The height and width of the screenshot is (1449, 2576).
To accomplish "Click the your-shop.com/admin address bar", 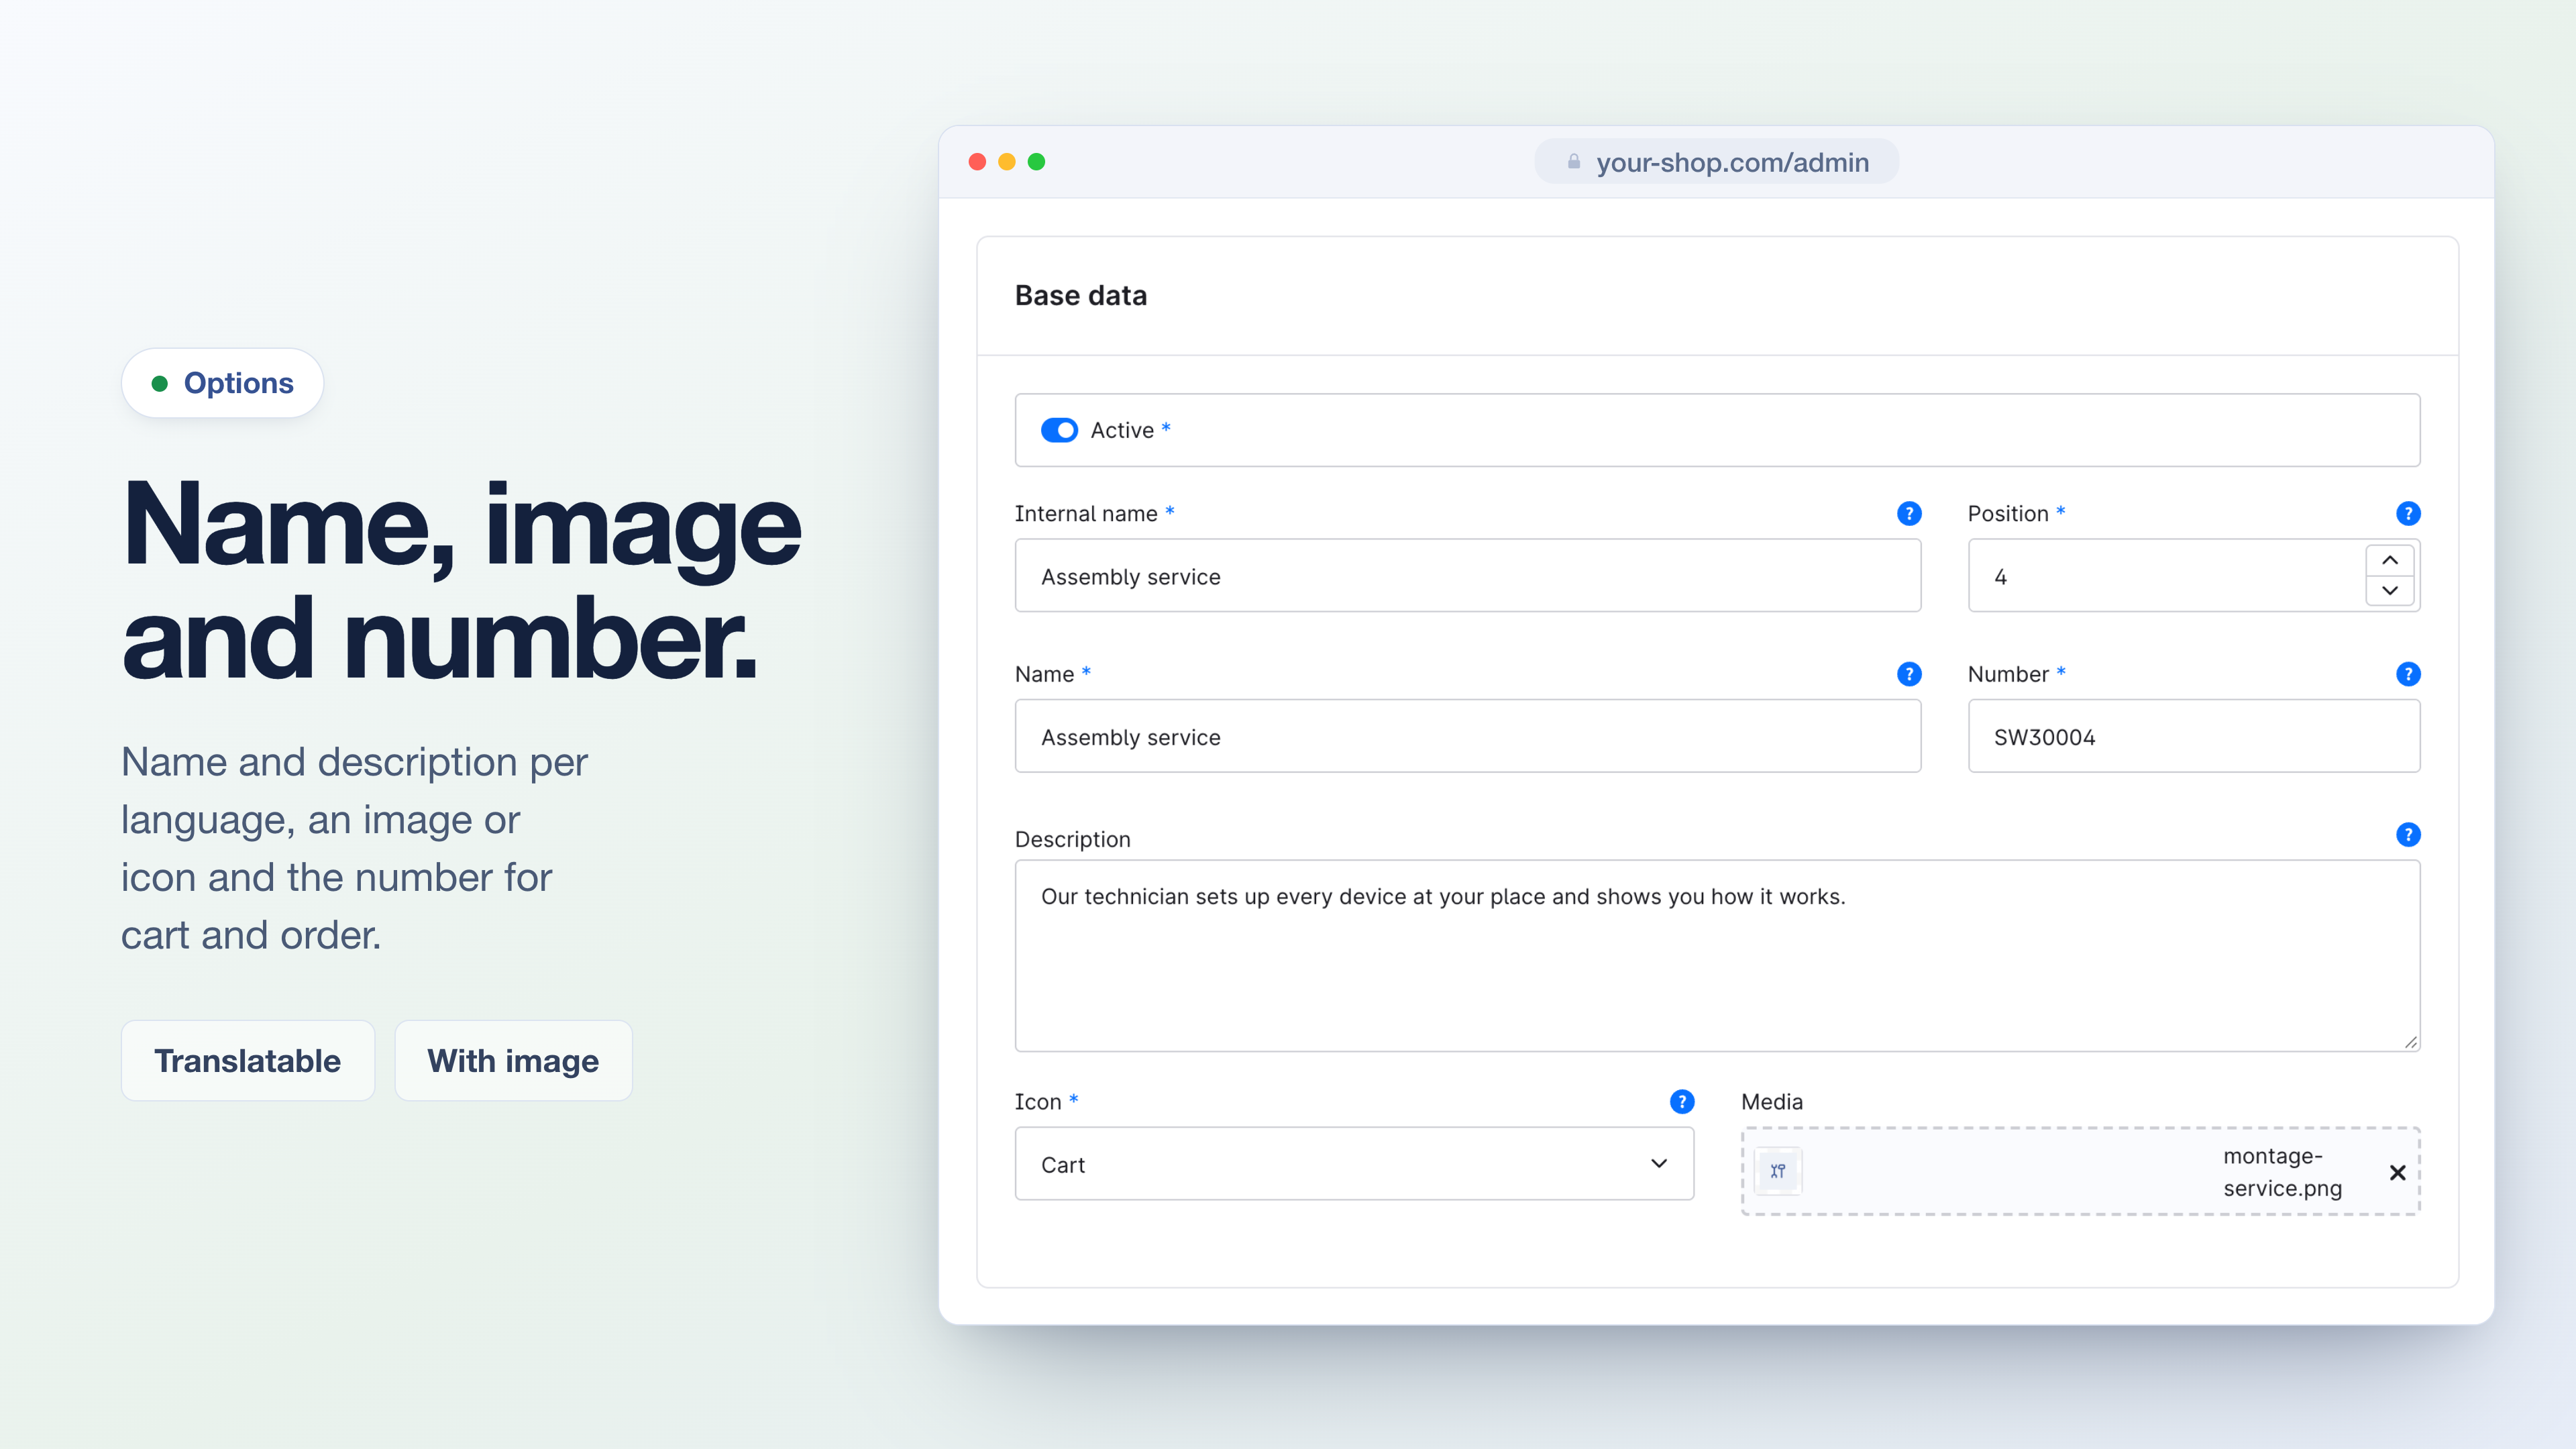I will (1716, 162).
